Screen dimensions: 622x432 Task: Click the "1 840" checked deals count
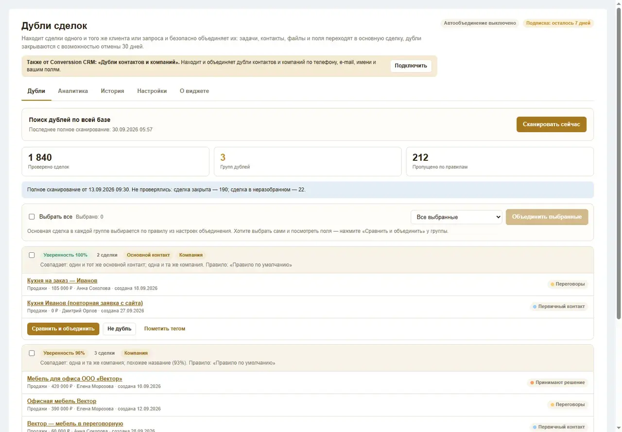click(40, 157)
